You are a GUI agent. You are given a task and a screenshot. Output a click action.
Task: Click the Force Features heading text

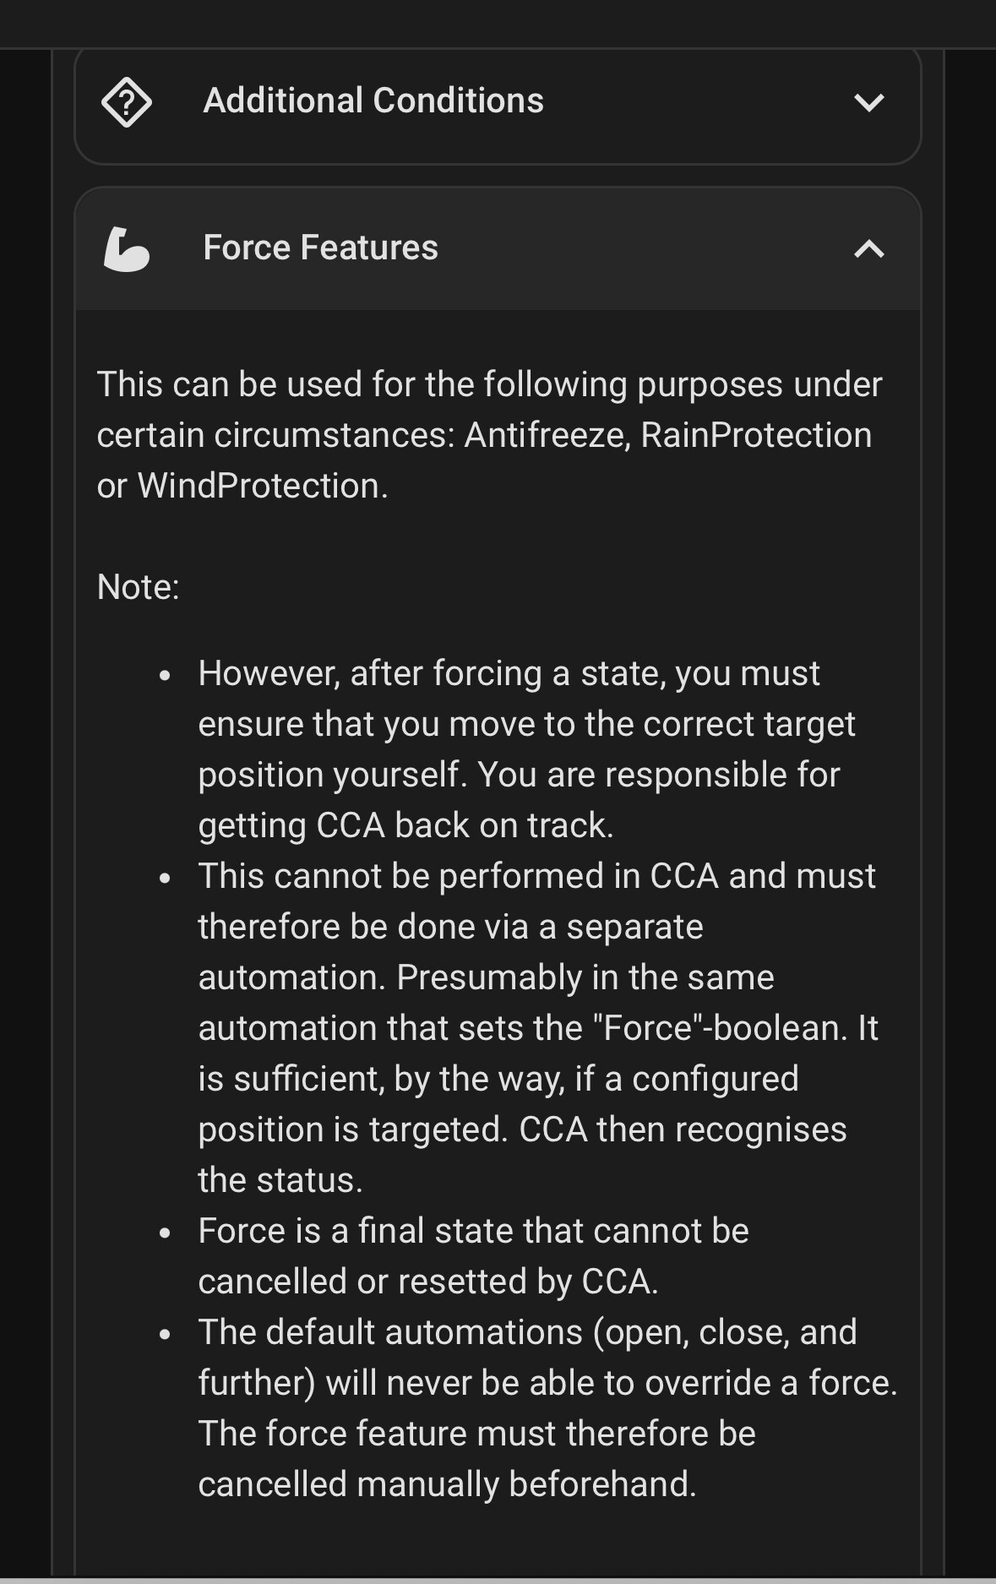320,248
